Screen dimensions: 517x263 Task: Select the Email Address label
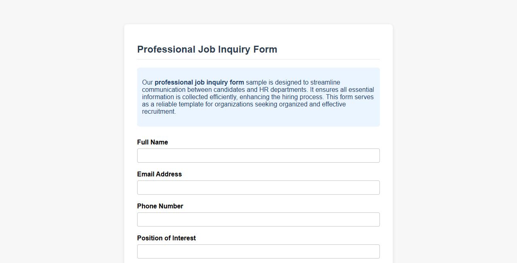tap(159, 174)
